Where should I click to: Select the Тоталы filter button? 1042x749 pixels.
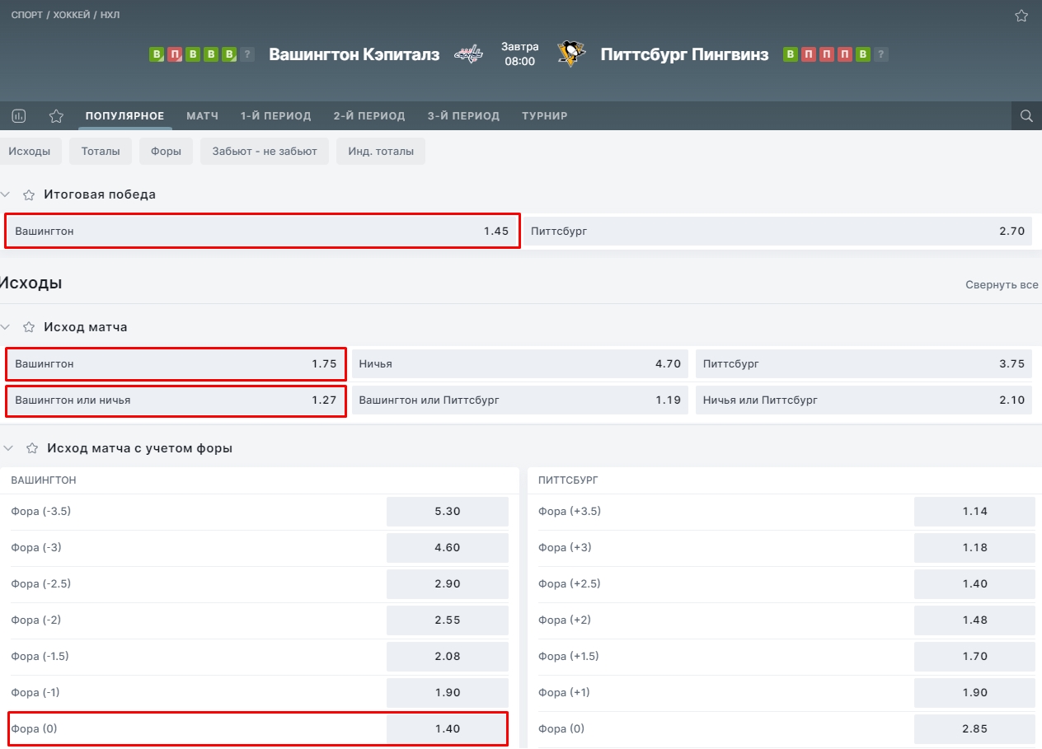coord(101,151)
